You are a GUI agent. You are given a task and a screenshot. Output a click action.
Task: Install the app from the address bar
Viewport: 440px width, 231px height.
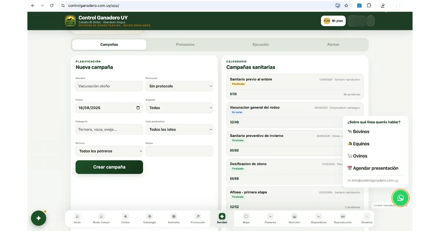338,5
